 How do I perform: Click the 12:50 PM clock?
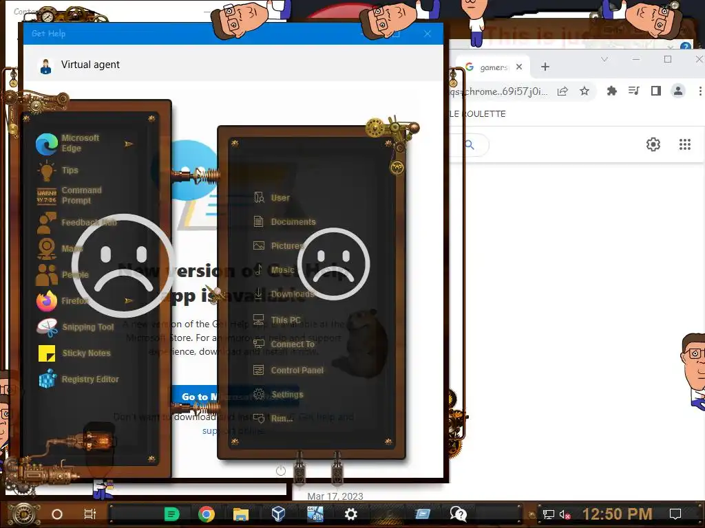point(618,514)
